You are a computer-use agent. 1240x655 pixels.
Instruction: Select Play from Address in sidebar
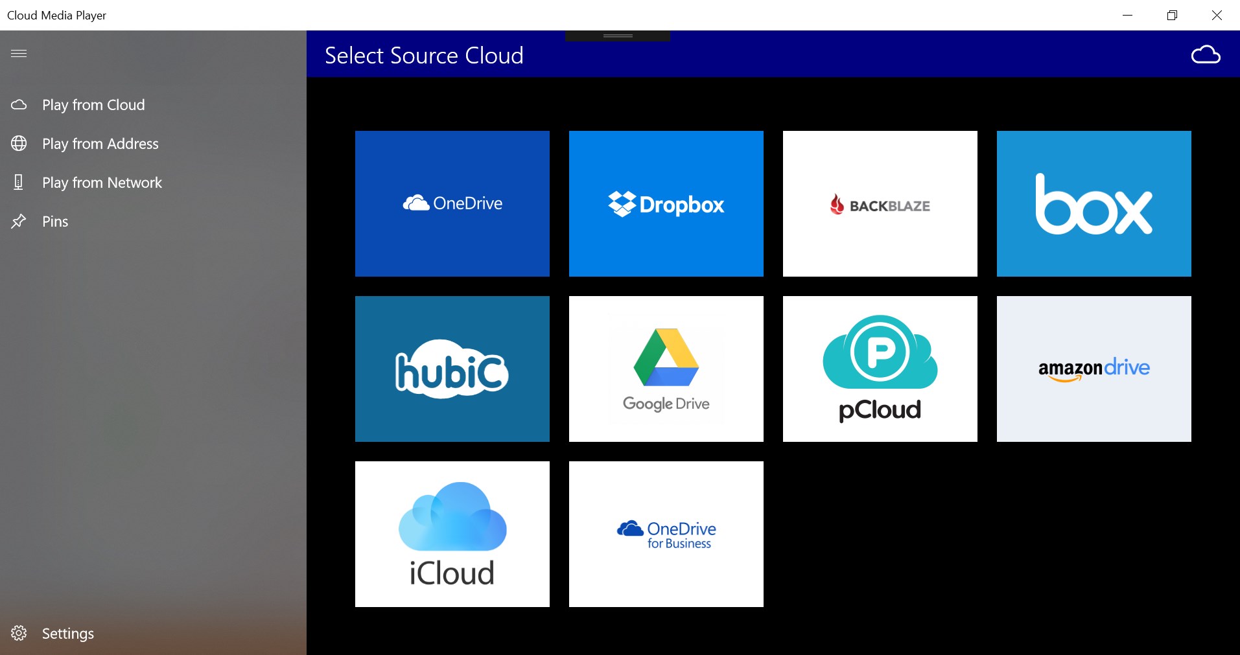[x=153, y=144]
